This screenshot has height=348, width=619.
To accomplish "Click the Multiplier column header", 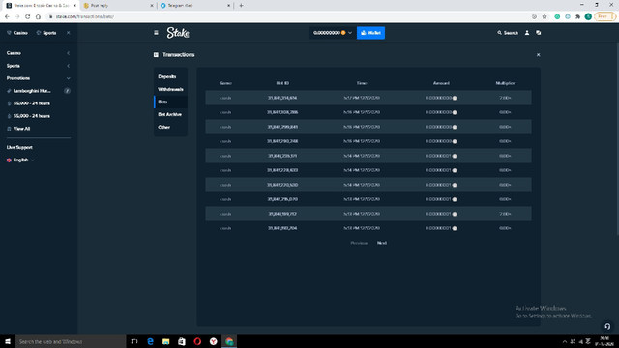I will (505, 83).
